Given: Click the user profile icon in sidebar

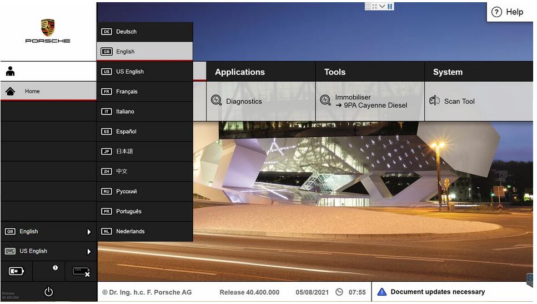Looking at the screenshot, I should 11,71.
